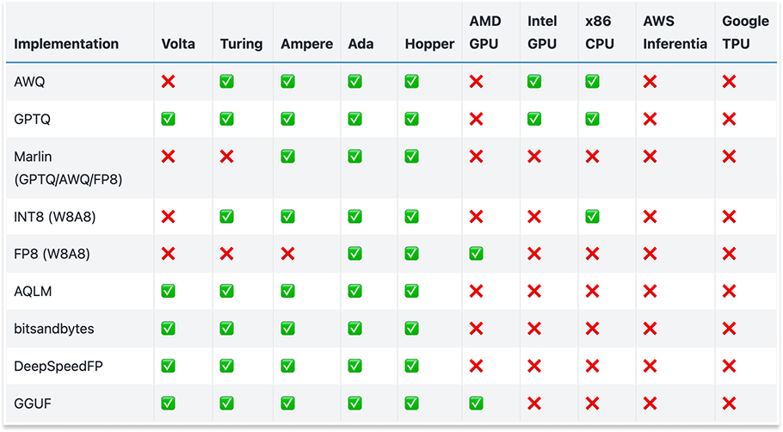
Task: Click the red cross for FP8 on Ampere
Action: tap(287, 254)
